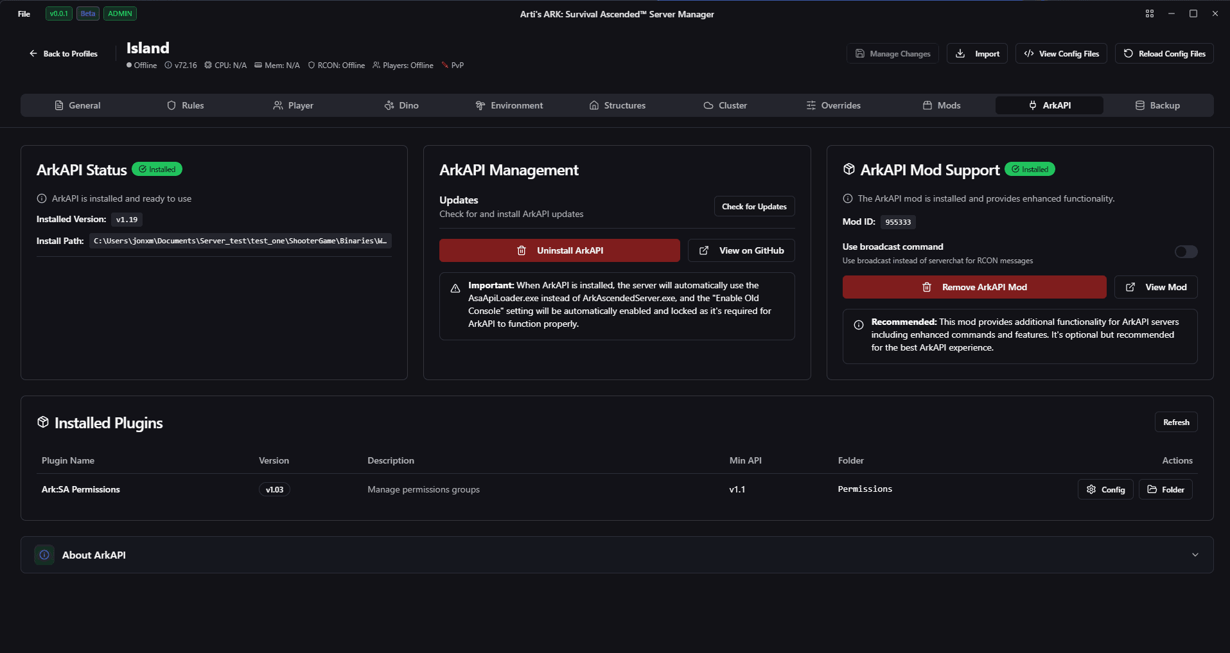Switch to the Mods tab

[942, 105]
